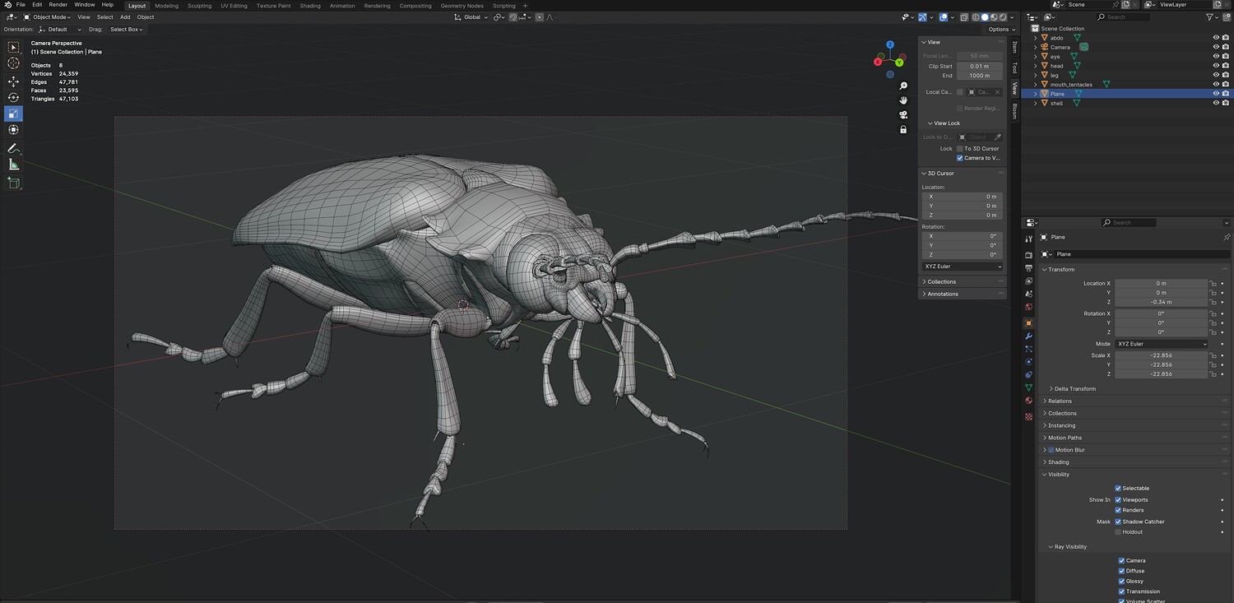Switch to the UV Editing workspace tab
The height and width of the screenshot is (603, 1234).
(234, 6)
